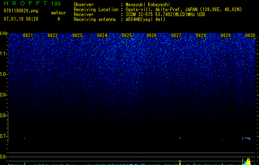This screenshot has height=165, width=259.
Task: Click the 0.7 kHz axis label
Action: point(3,136)
